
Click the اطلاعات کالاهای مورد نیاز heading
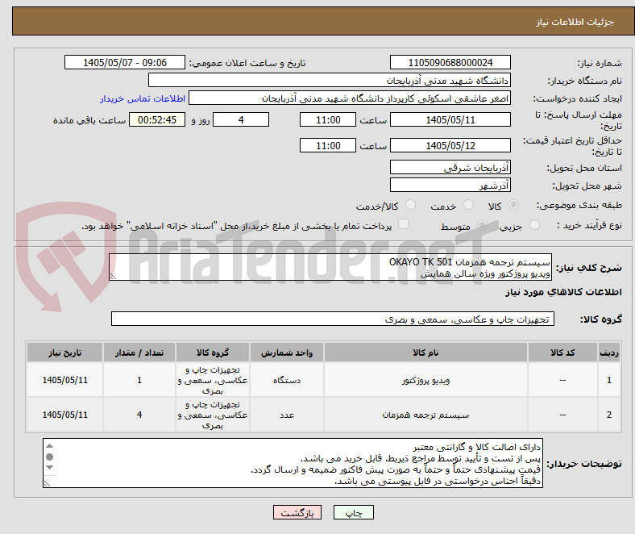pyautogui.click(x=563, y=292)
